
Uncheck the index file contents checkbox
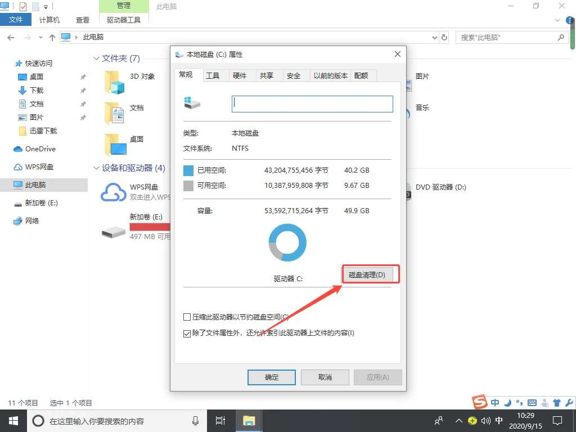187,334
